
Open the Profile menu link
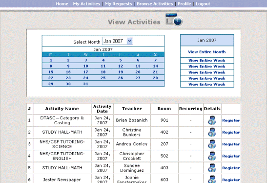(x=184, y=4)
